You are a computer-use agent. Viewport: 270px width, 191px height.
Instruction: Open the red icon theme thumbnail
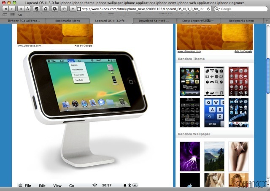click(x=238, y=81)
